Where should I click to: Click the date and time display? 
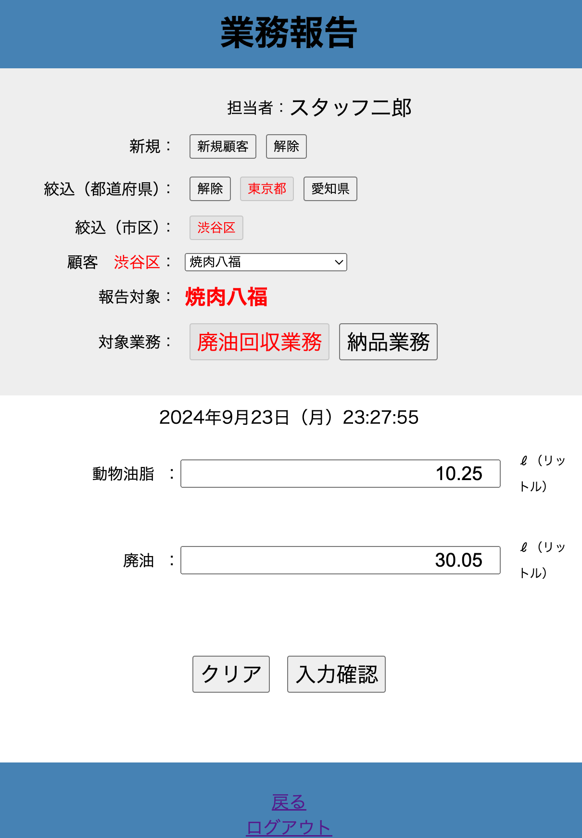pos(289,417)
